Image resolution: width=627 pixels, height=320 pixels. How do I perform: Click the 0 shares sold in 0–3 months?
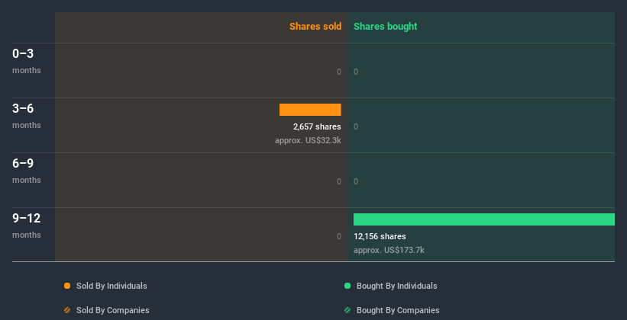pos(339,72)
